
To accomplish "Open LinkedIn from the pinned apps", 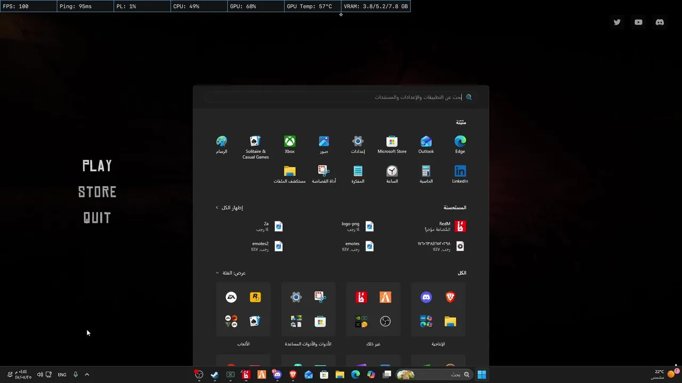I will coord(460,174).
